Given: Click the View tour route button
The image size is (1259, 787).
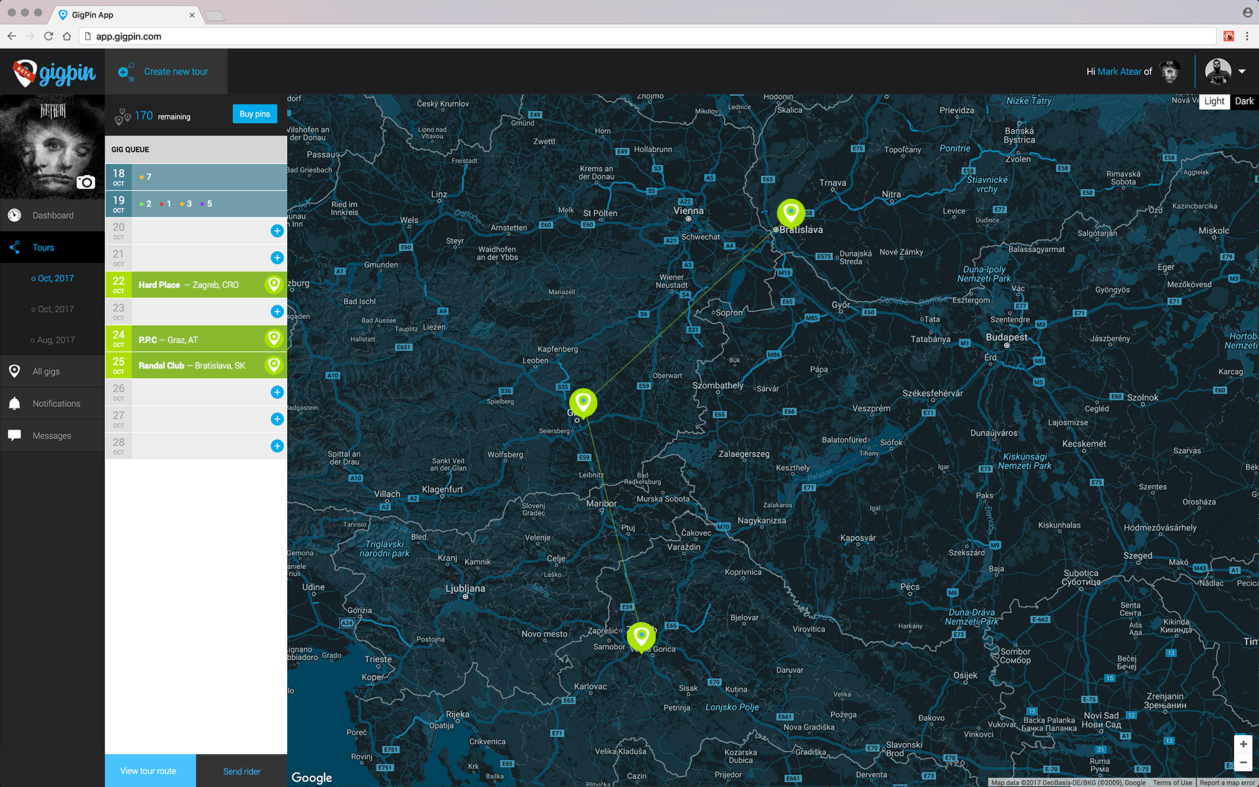Looking at the screenshot, I should (149, 771).
